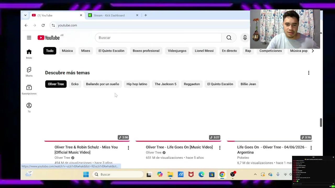Select the Reggaeton topic chip

[x=192, y=84]
